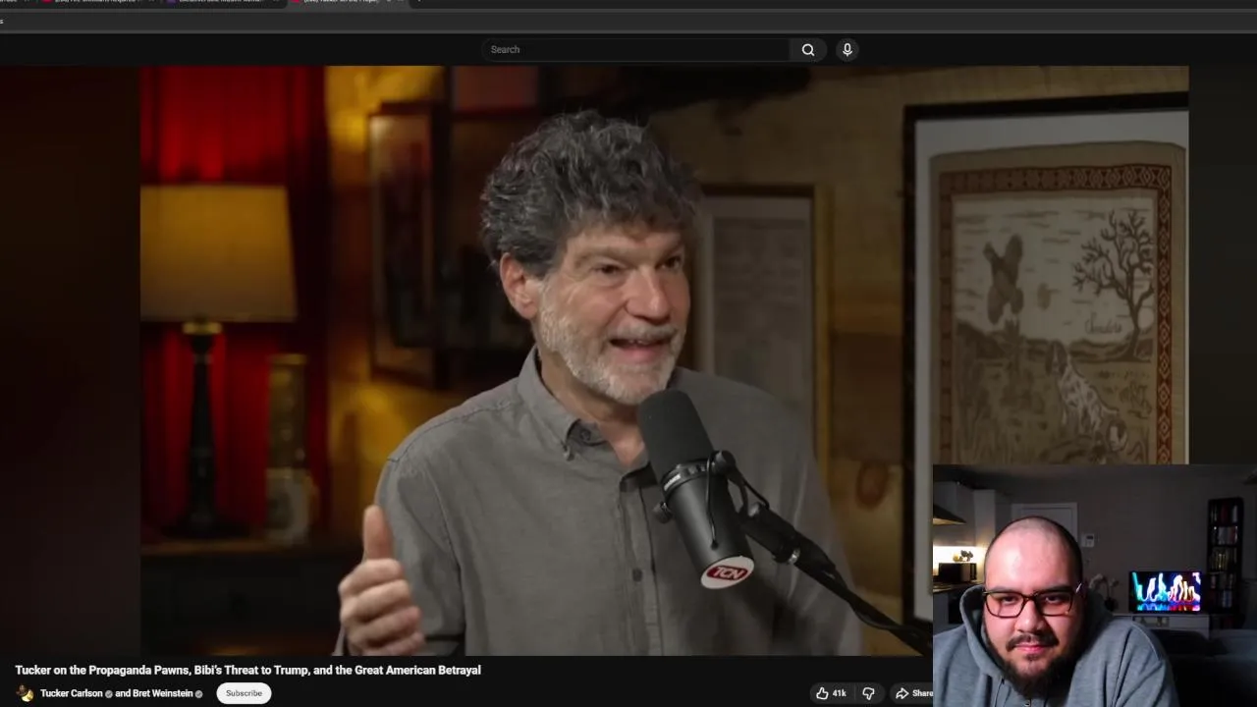Screen dimensions: 1257x707
Task: Focus the YouTube Search input field
Action: (635, 50)
